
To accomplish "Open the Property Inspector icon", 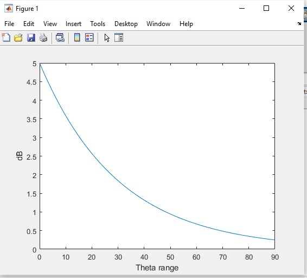I will (x=119, y=37).
